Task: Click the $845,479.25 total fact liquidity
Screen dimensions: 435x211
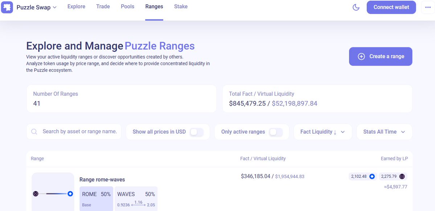Action: tap(247, 104)
